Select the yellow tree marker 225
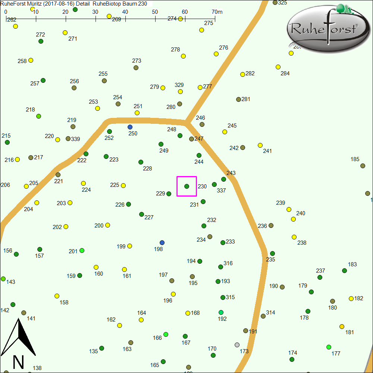Screen dimensions: 373x373 123,185
